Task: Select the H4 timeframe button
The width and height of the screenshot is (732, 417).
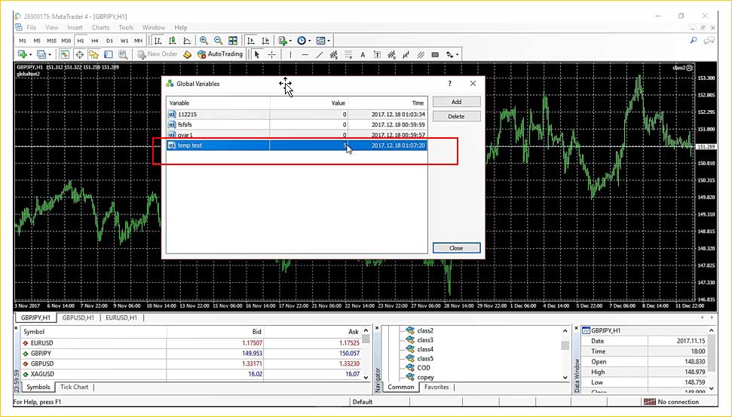Action: click(x=95, y=41)
